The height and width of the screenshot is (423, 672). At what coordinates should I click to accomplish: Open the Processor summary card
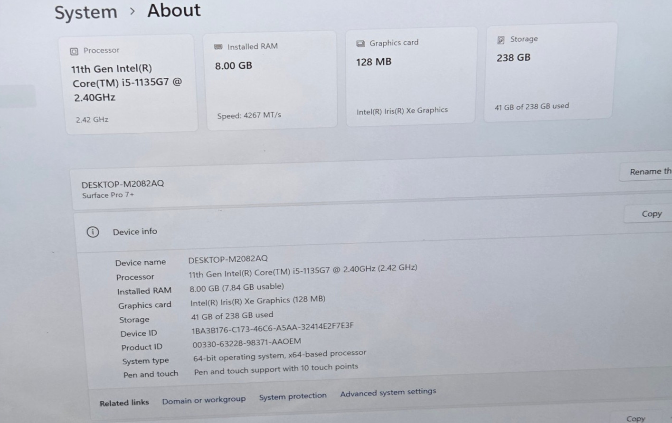click(128, 84)
